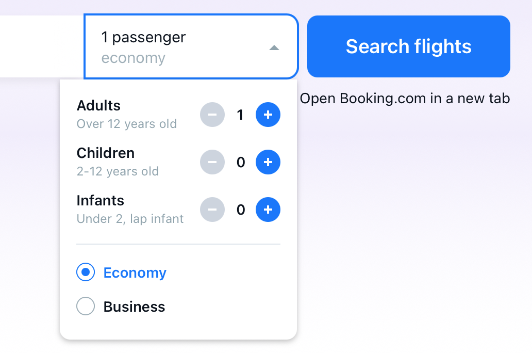This screenshot has width=532, height=353.
Task: Click the Search flights button
Action: pyautogui.click(x=408, y=46)
